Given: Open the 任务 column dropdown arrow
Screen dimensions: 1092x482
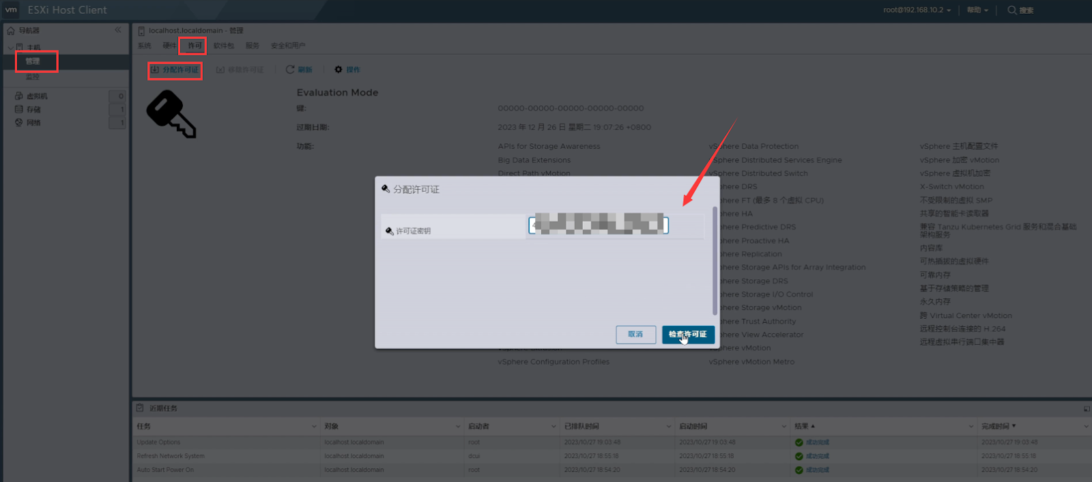Looking at the screenshot, I should pos(314,427).
